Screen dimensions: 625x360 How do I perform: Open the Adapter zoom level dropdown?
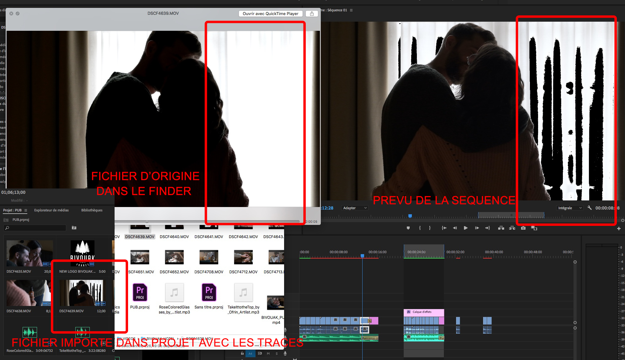(355, 208)
